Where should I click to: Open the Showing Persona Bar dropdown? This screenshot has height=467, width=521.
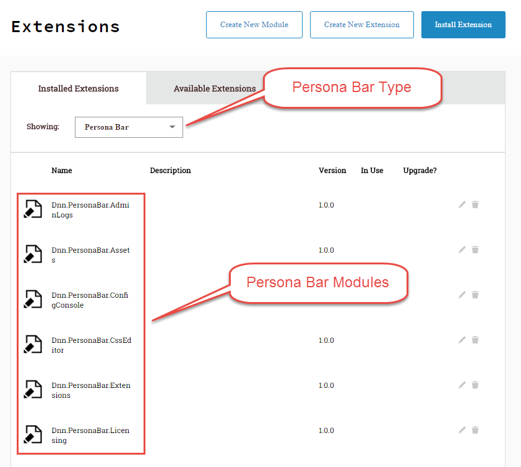pos(129,127)
